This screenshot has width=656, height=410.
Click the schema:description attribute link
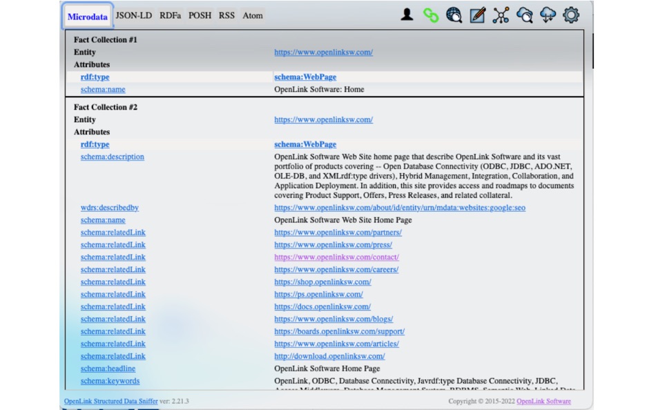[x=113, y=157]
